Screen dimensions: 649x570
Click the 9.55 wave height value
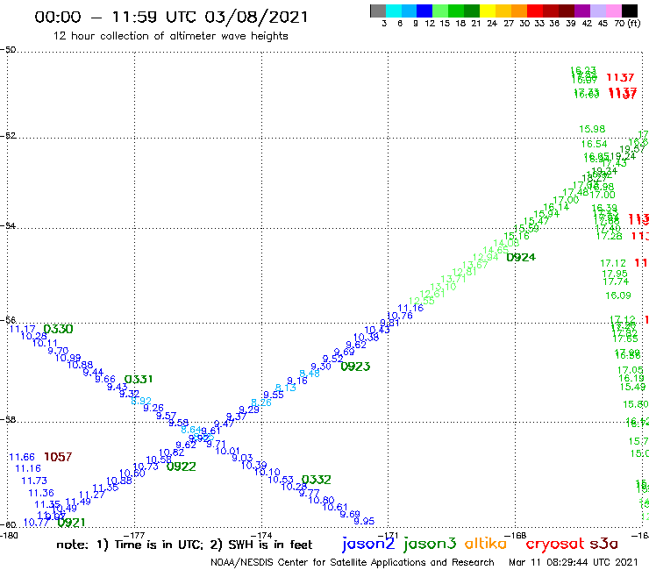point(274,395)
